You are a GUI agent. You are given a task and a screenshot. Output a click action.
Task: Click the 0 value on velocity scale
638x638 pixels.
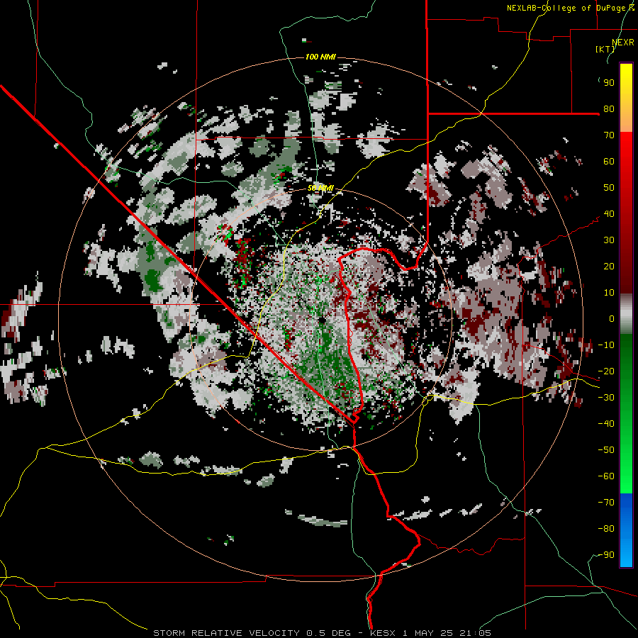click(612, 319)
